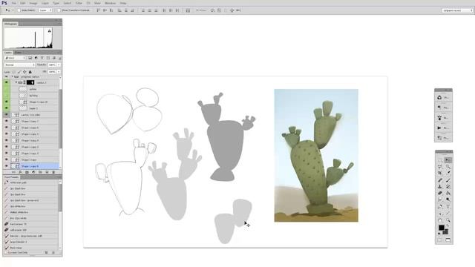
Task: Select the Pen tool
Action: pyautogui.click(x=440, y=206)
